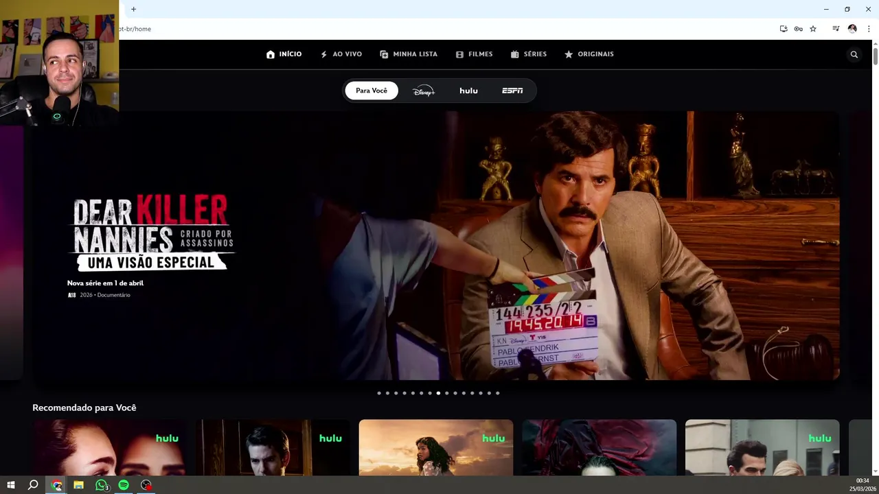The image size is (879, 494).
Task: Open the Originais section
Action: coord(589,54)
